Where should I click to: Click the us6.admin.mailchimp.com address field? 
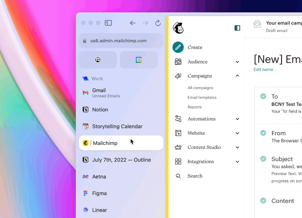pyautogui.click(x=121, y=41)
